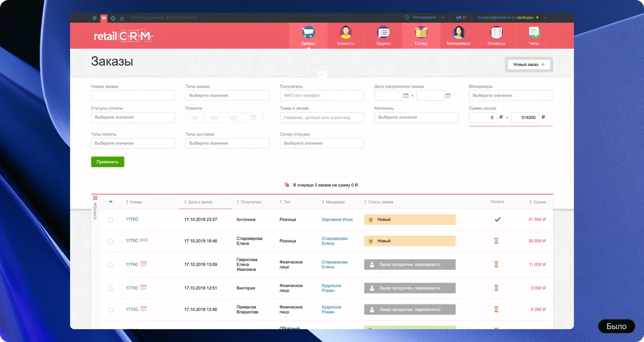Click alarm clock icon on order 1772C
This screenshot has height=342, width=644.
(x=143, y=309)
